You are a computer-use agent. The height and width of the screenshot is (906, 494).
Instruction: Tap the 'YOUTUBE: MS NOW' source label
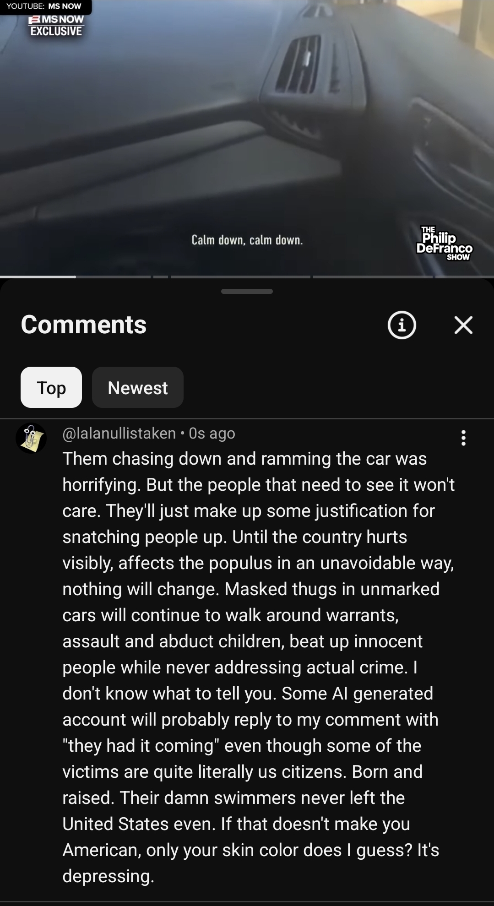point(44,6)
